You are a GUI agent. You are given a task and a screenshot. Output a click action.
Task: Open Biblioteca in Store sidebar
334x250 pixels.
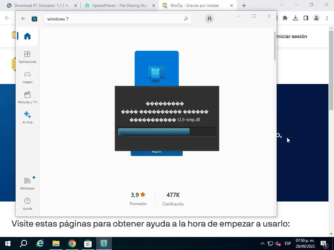[27, 184]
